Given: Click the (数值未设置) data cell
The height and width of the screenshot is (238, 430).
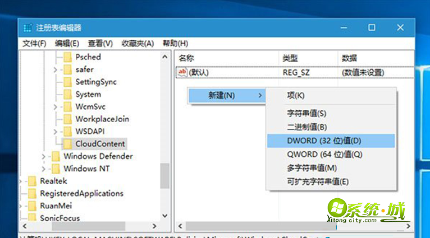Looking at the screenshot, I should click(x=363, y=72).
